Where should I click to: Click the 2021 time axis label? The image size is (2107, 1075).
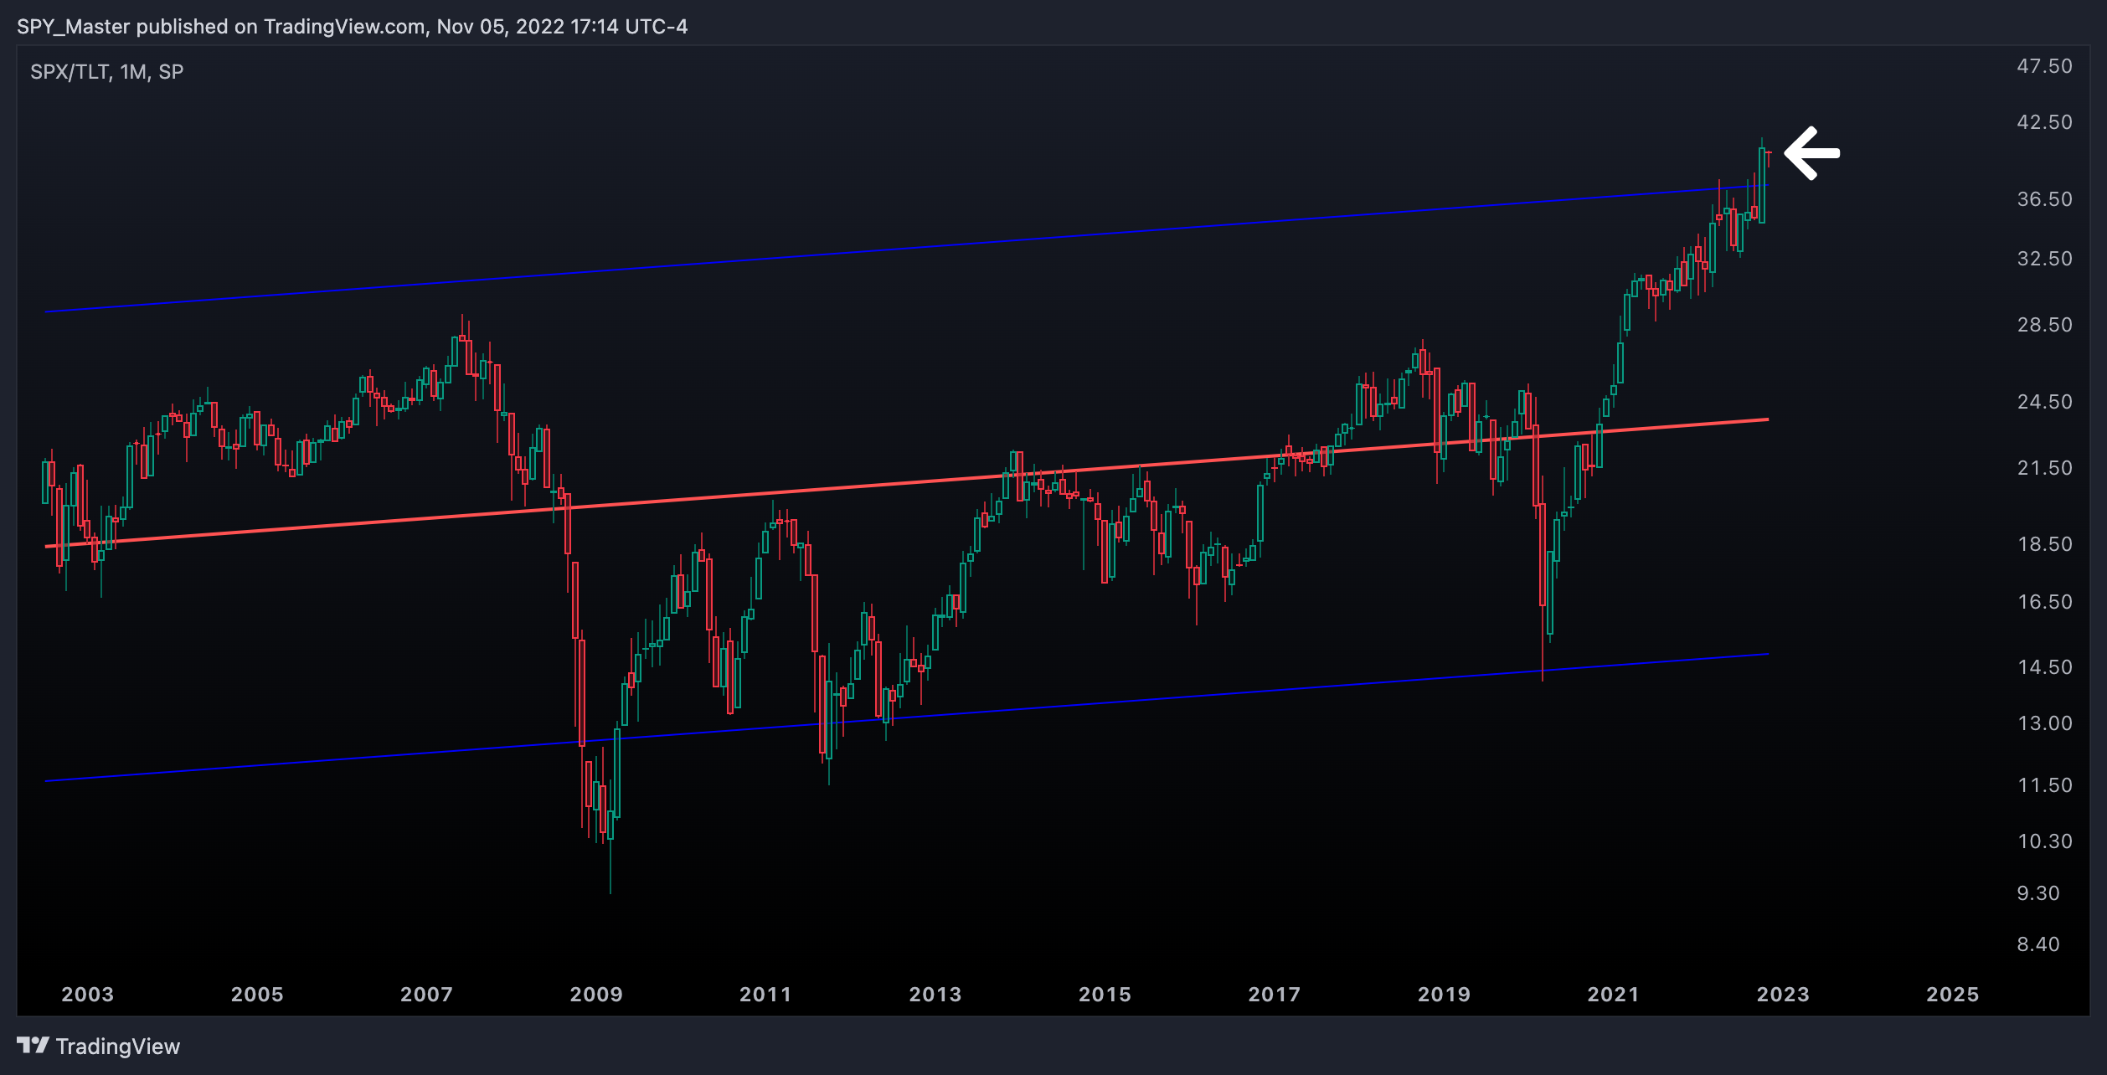coord(1613,995)
